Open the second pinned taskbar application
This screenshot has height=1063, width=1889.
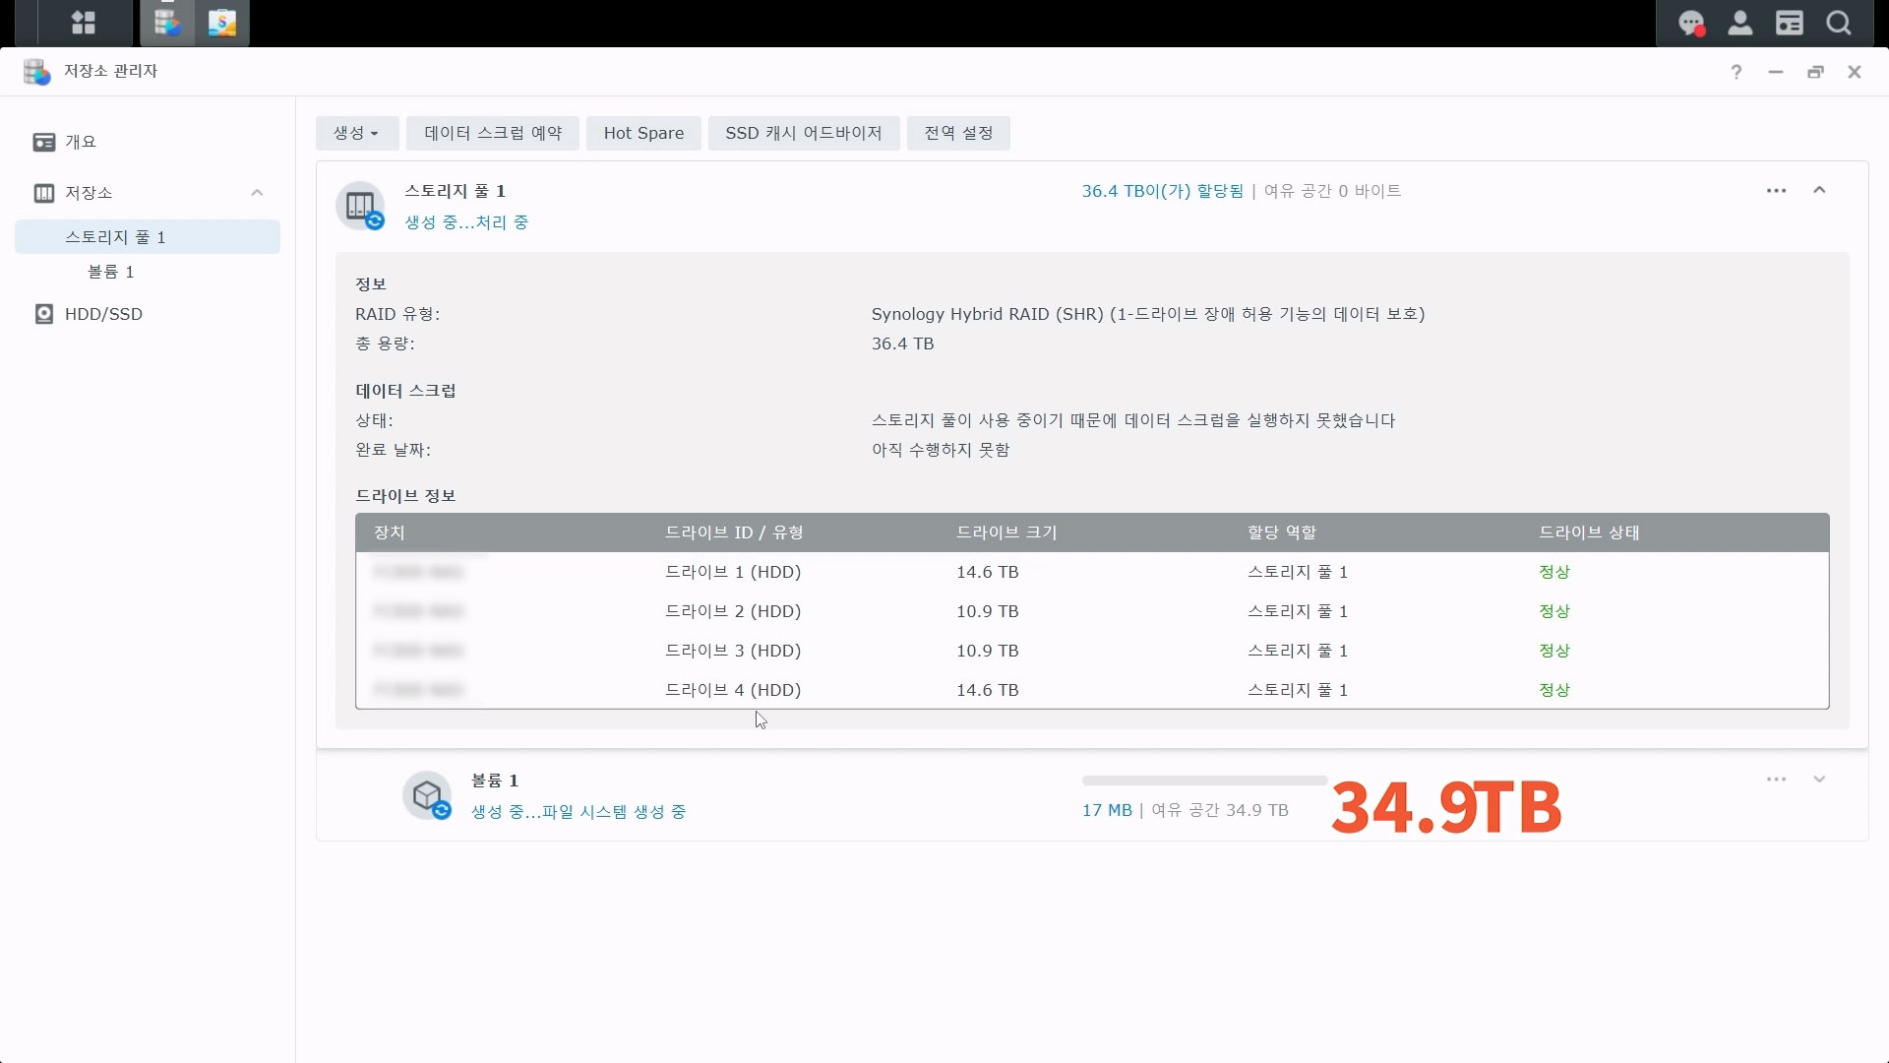(x=222, y=23)
